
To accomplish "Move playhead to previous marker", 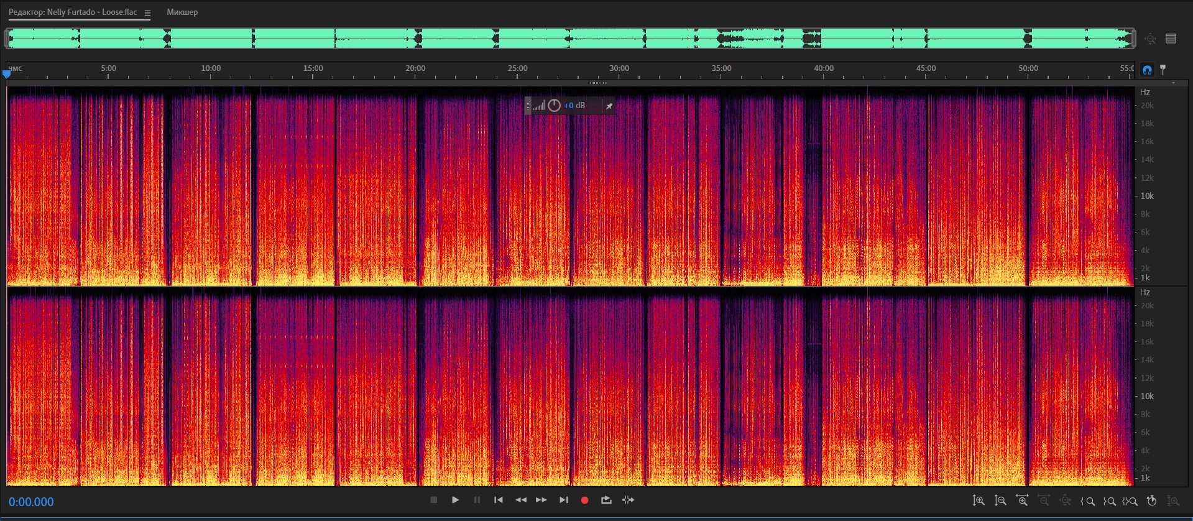I will point(499,500).
